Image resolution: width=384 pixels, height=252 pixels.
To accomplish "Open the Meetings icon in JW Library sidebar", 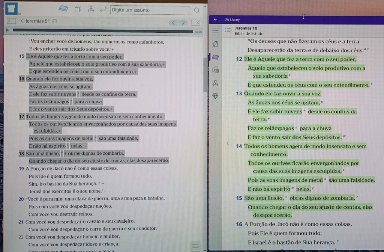I will (x=216, y=83).
